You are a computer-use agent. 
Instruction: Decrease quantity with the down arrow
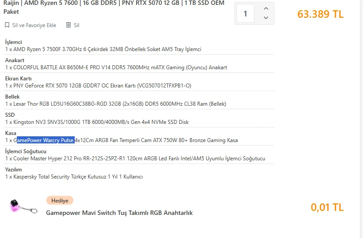coord(266,18)
